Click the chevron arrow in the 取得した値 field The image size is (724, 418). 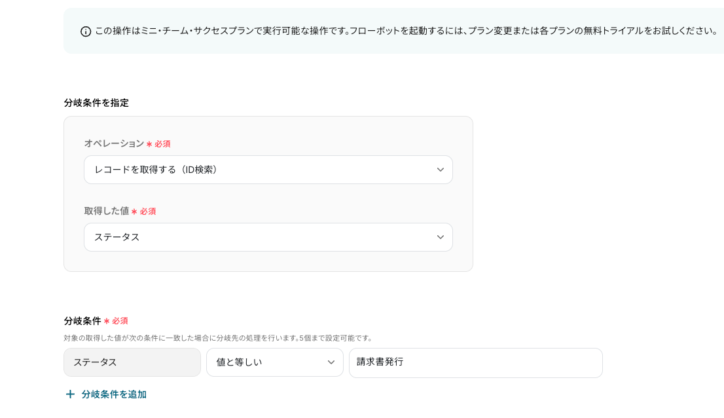click(x=441, y=237)
